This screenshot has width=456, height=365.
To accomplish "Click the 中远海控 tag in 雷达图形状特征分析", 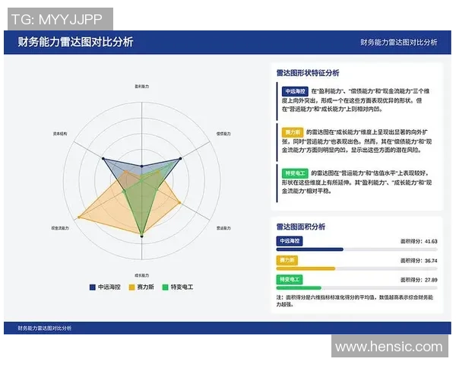I will click(295, 91).
